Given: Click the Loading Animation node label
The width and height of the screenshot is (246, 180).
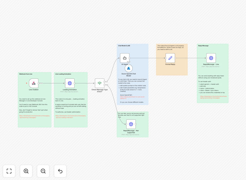Looking at the screenshot, I should 70,89.
